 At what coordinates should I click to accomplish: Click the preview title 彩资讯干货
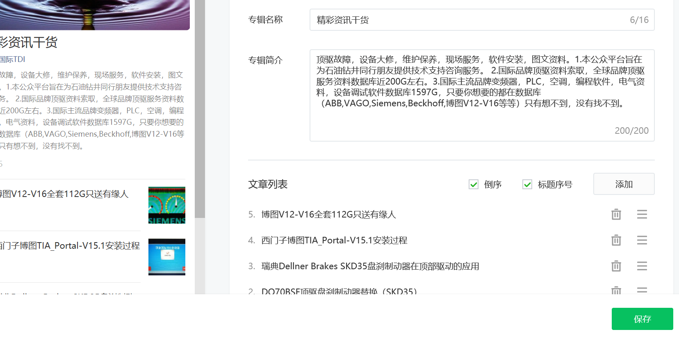click(29, 42)
